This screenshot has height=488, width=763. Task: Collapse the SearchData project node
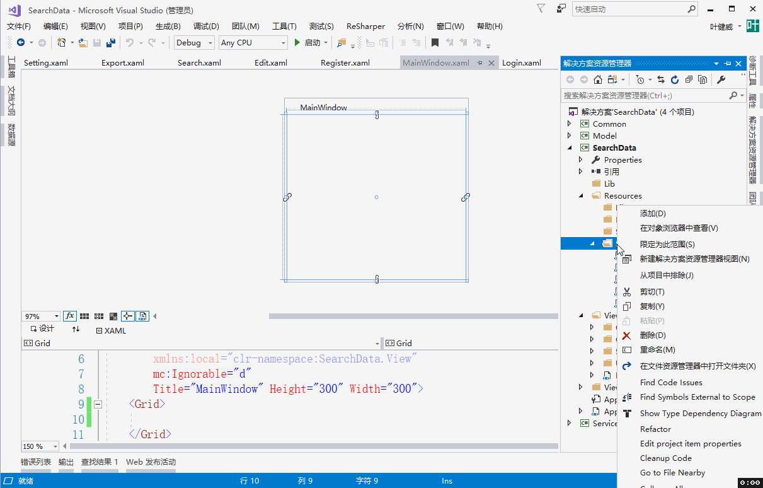click(570, 148)
